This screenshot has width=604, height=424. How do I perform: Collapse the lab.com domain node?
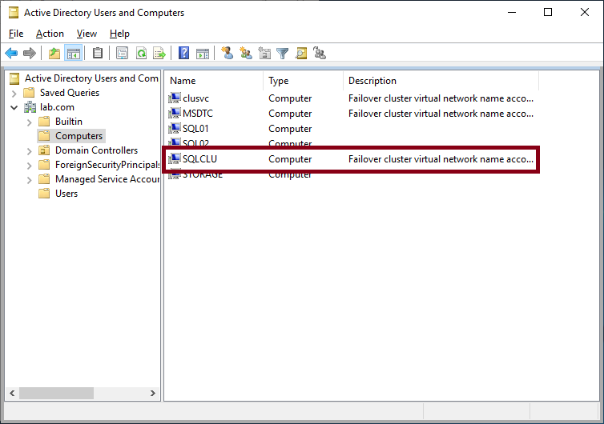pyautogui.click(x=14, y=107)
